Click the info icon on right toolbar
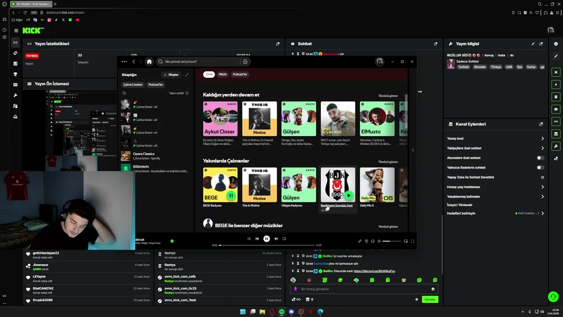Screen dimensions: 563x317 pyautogui.click(x=556, y=44)
